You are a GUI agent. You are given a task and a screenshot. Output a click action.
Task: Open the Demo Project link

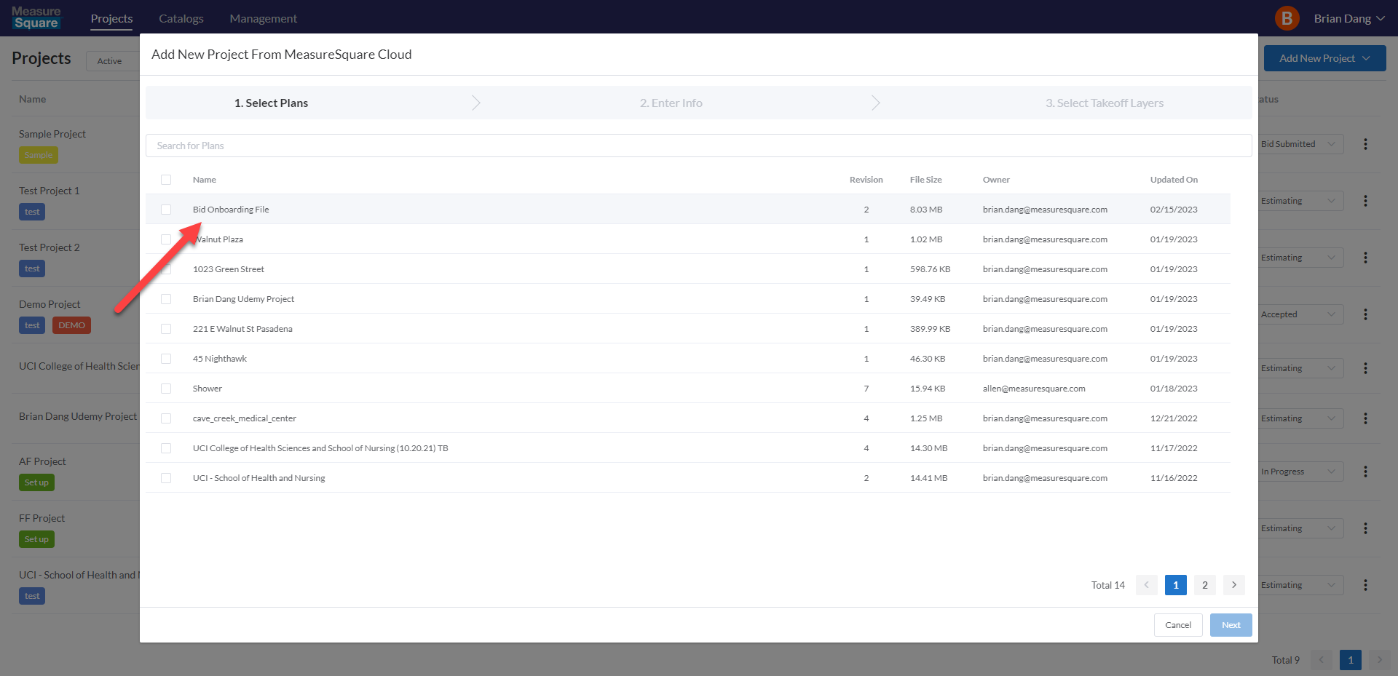[50, 304]
